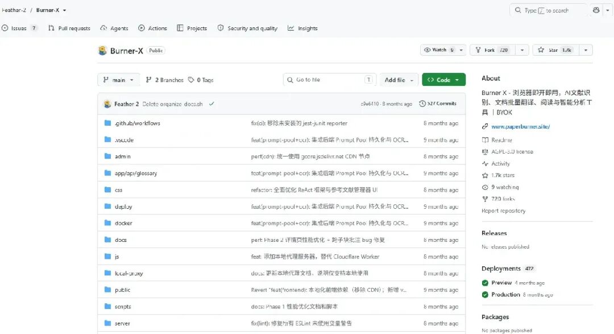Open the Issues tab
This screenshot has width=614, height=334.
pyautogui.click(x=19, y=28)
